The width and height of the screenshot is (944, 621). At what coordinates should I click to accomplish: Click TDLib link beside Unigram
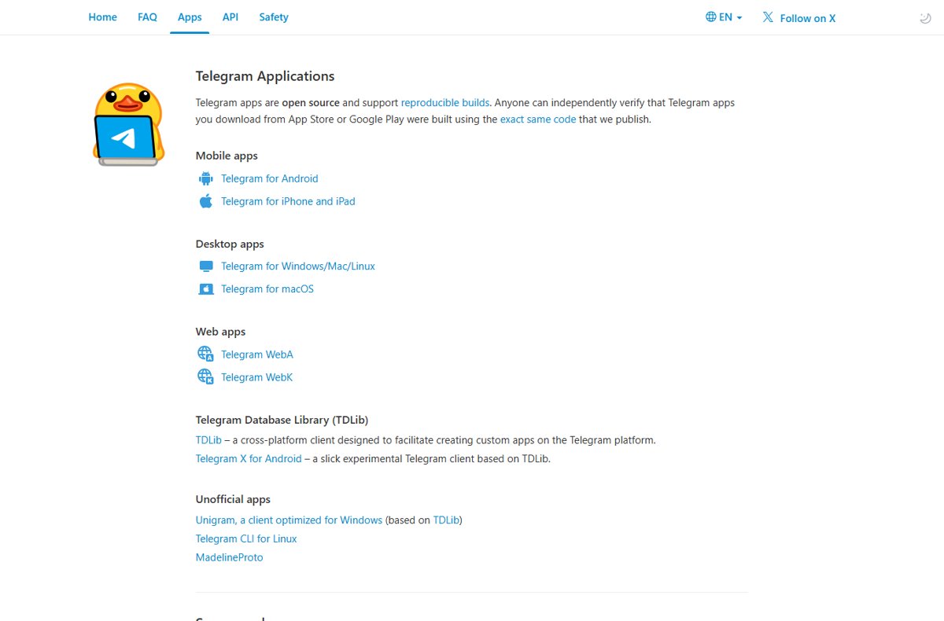[x=446, y=520]
